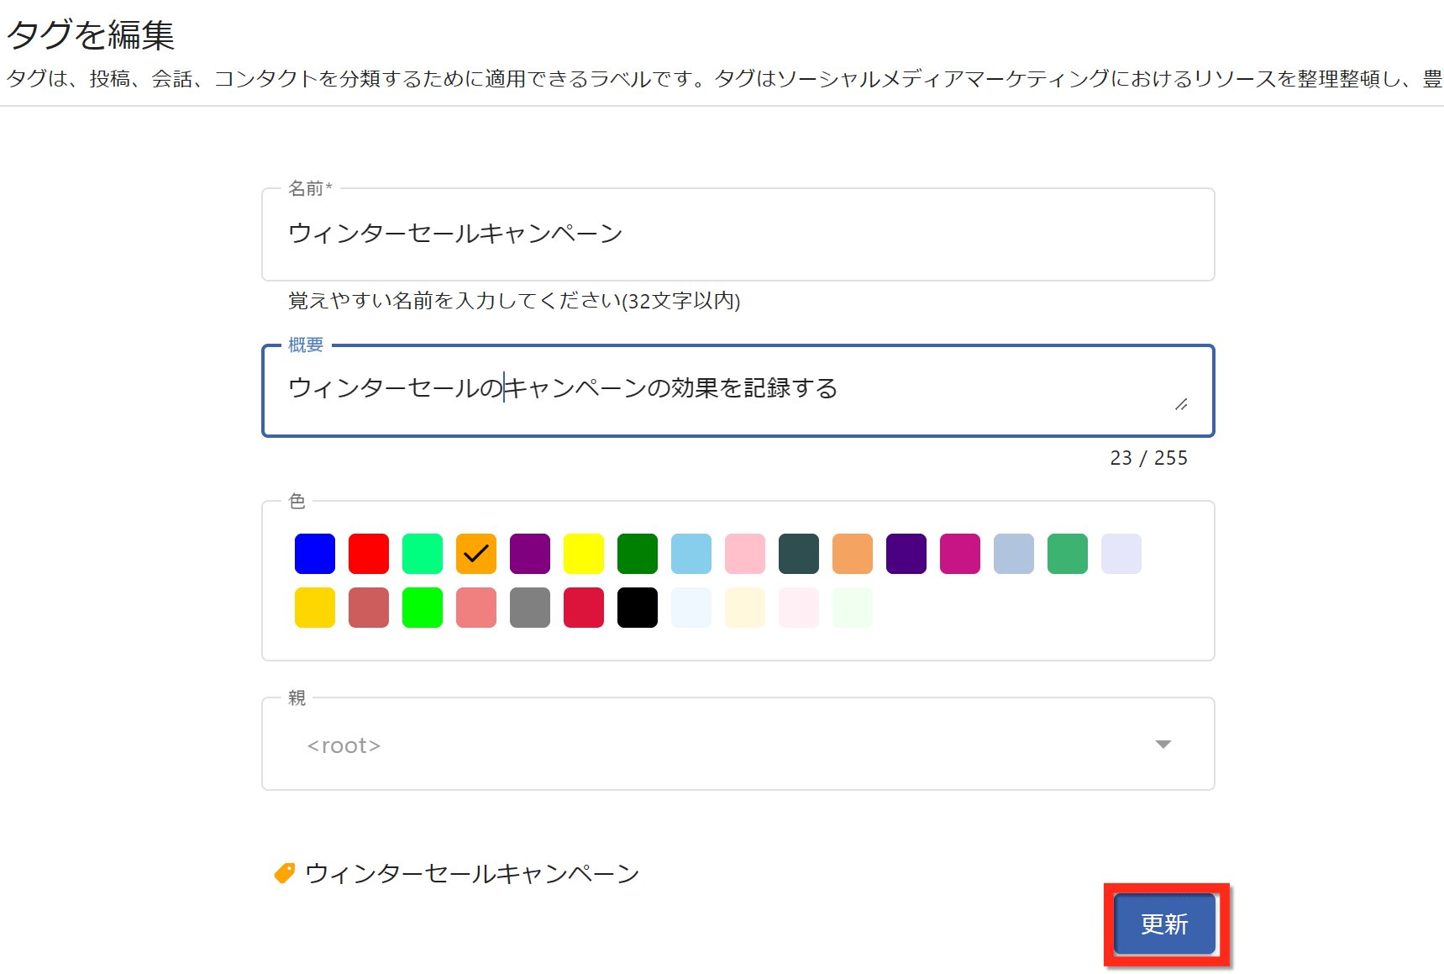1444x974 pixels.
Task: Click the タグを編集 page heading
Action: 91,34
